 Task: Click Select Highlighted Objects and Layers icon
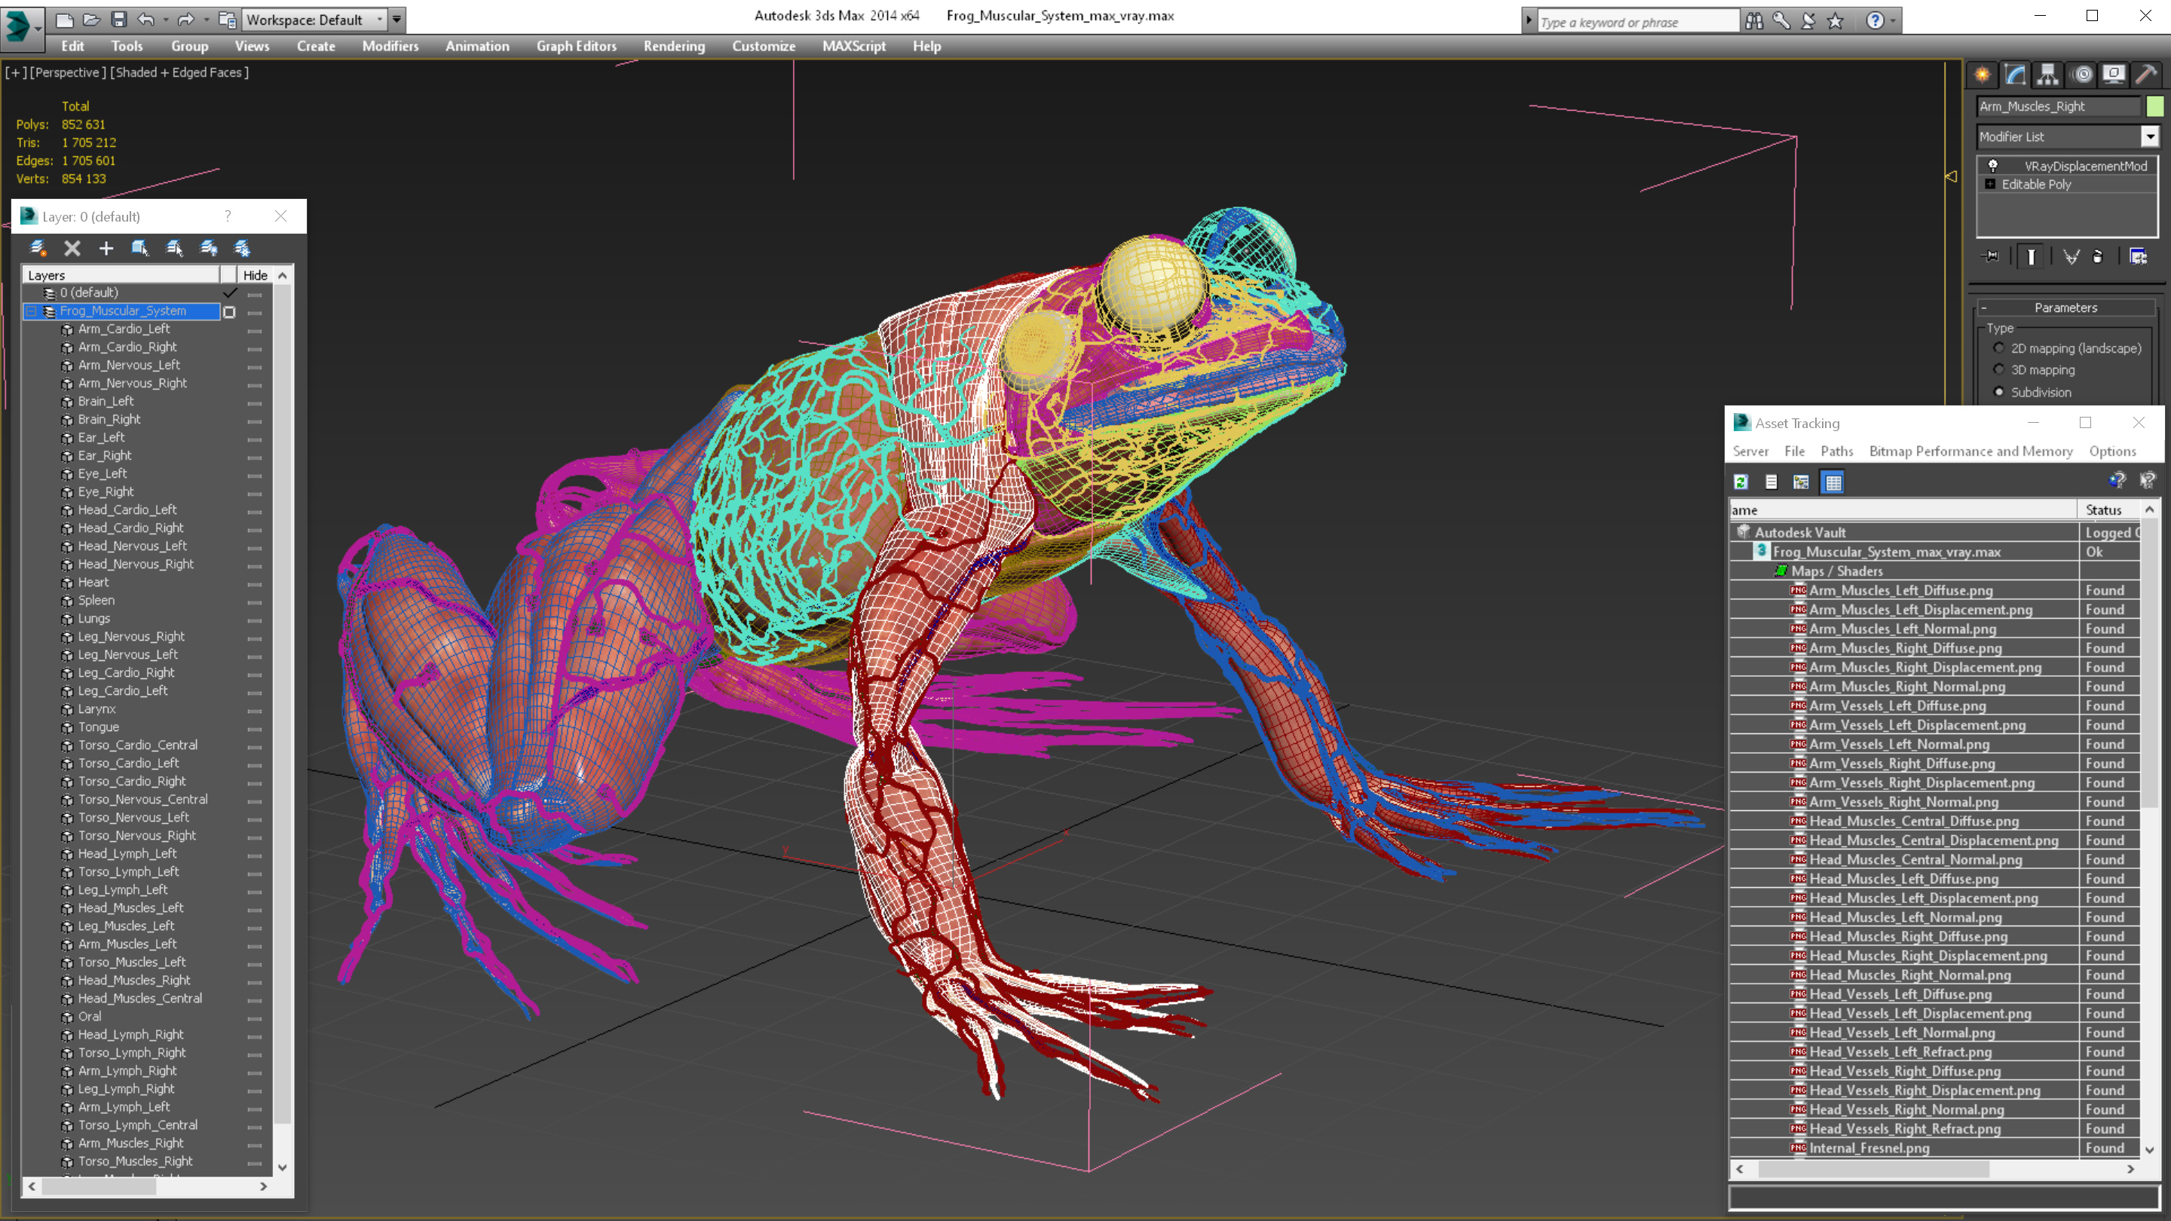[140, 248]
